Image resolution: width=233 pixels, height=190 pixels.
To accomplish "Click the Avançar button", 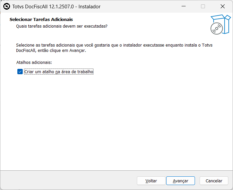I will click(180, 181).
